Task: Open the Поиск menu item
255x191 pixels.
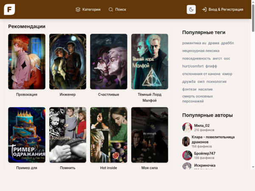Action: (x=117, y=10)
